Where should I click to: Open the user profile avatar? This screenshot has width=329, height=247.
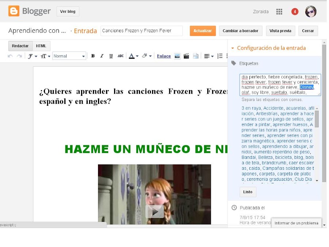click(x=311, y=12)
